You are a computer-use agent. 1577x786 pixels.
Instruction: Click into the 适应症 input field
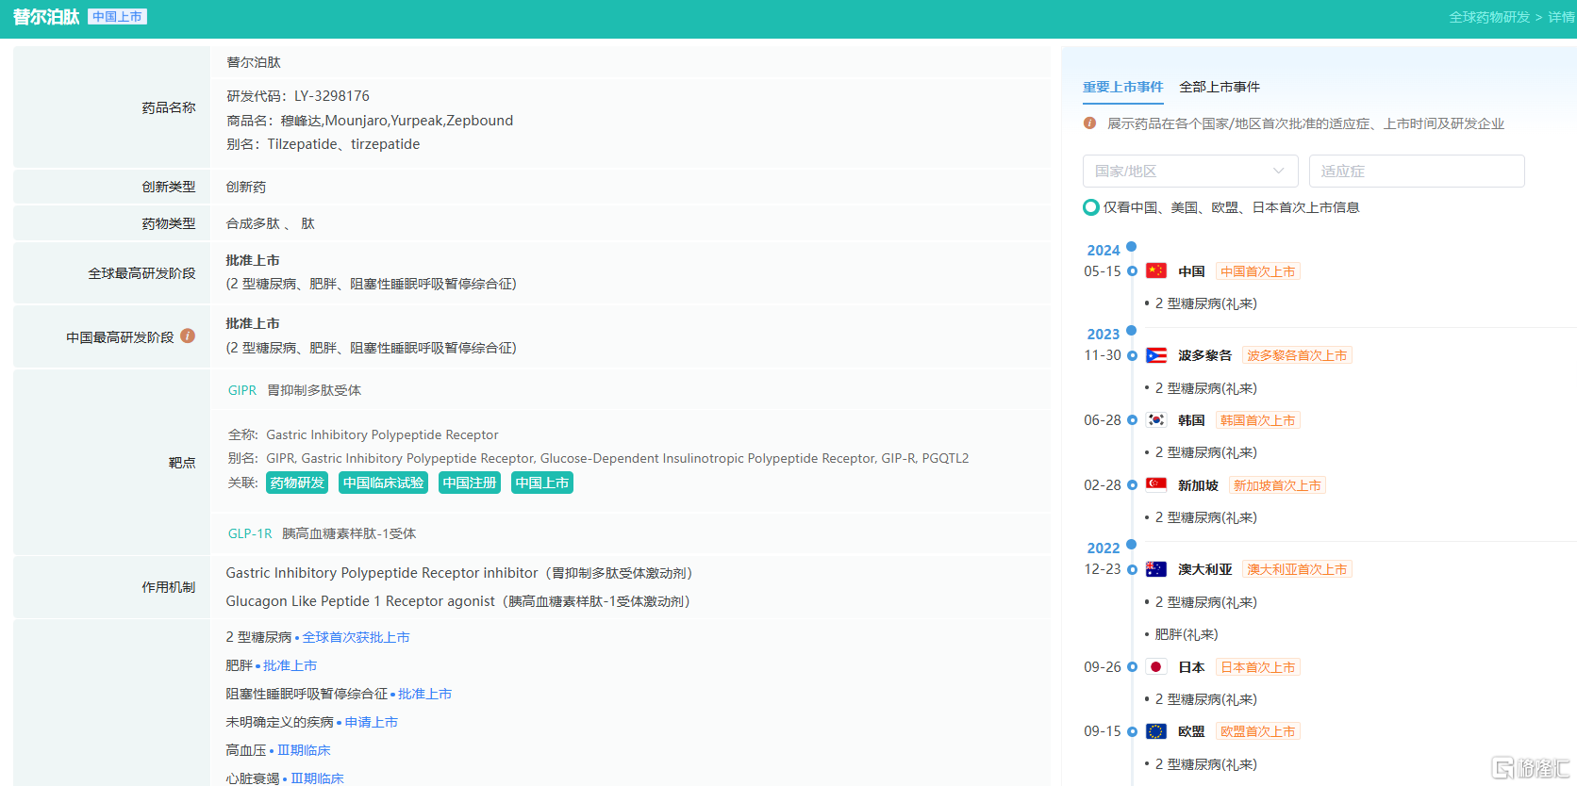[x=1417, y=172]
